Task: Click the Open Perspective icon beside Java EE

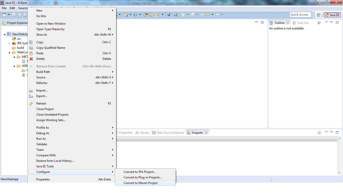Action: [319, 15]
